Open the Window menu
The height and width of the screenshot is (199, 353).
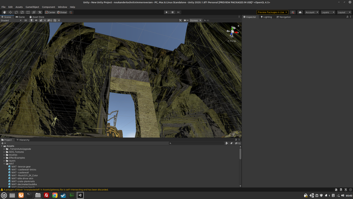(62, 7)
